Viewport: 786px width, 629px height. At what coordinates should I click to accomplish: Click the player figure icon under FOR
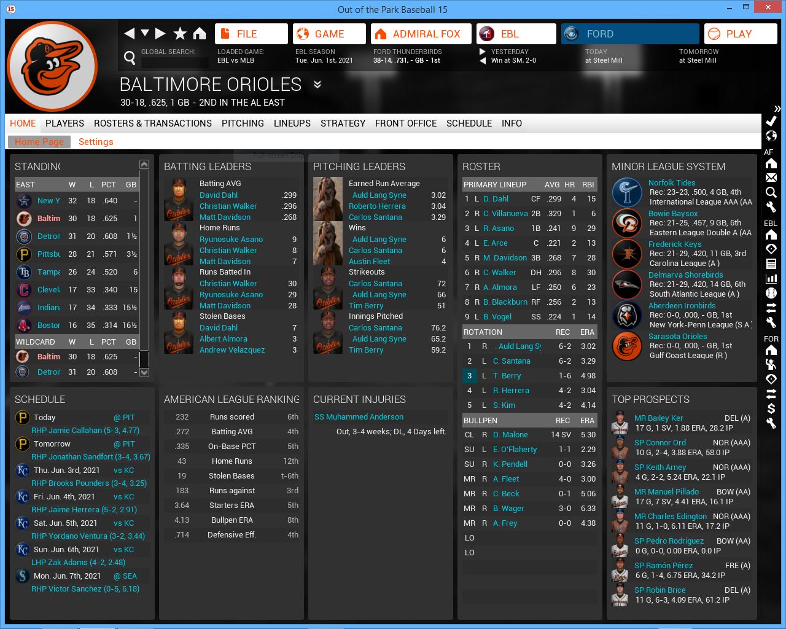pyautogui.click(x=771, y=364)
